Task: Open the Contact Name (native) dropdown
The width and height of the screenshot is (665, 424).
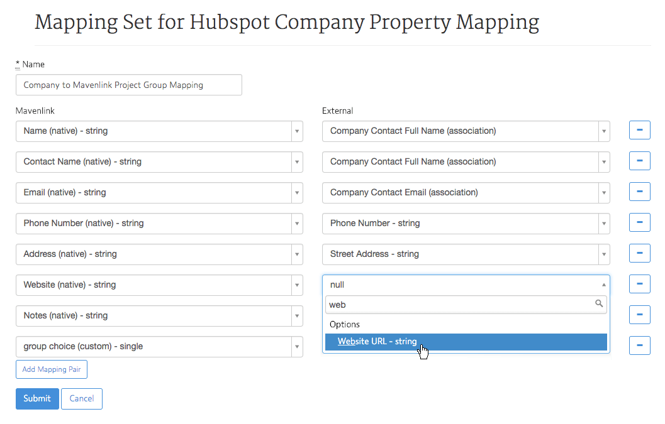Action: tap(159, 162)
